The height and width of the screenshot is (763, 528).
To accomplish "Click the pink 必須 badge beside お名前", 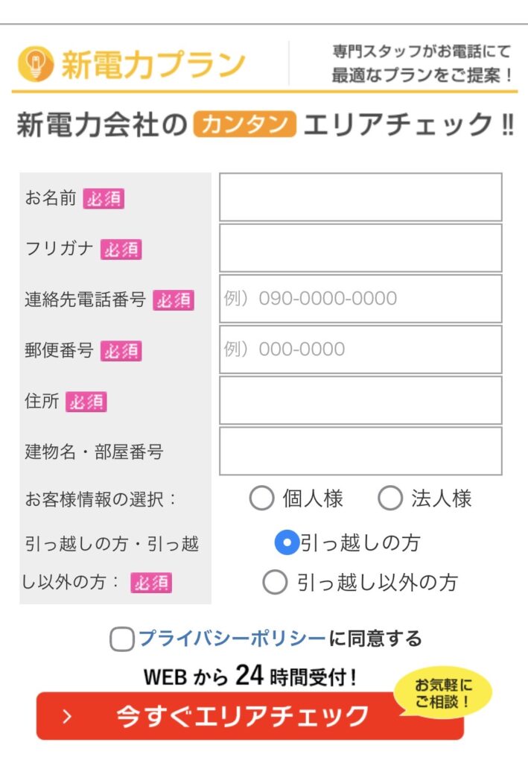I will click(x=104, y=199).
